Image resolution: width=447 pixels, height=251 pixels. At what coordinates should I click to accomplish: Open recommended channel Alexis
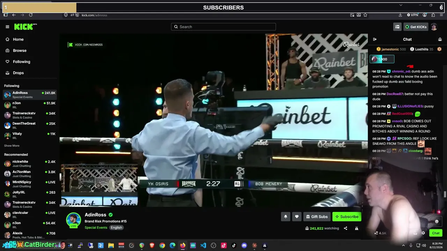tap(30, 235)
